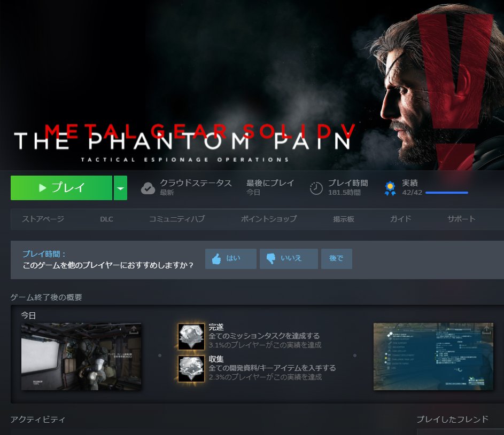Viewport: 504px width, 435px height.
Task: Click クラウドステータス label
Action: [196, 183]
